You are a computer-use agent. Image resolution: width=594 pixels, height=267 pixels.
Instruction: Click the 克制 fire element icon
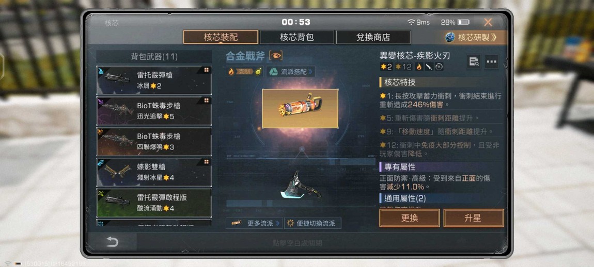pos(231,72)
